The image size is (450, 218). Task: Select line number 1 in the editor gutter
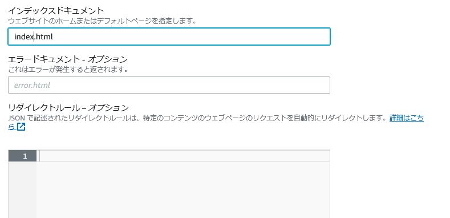pos(25,156)
